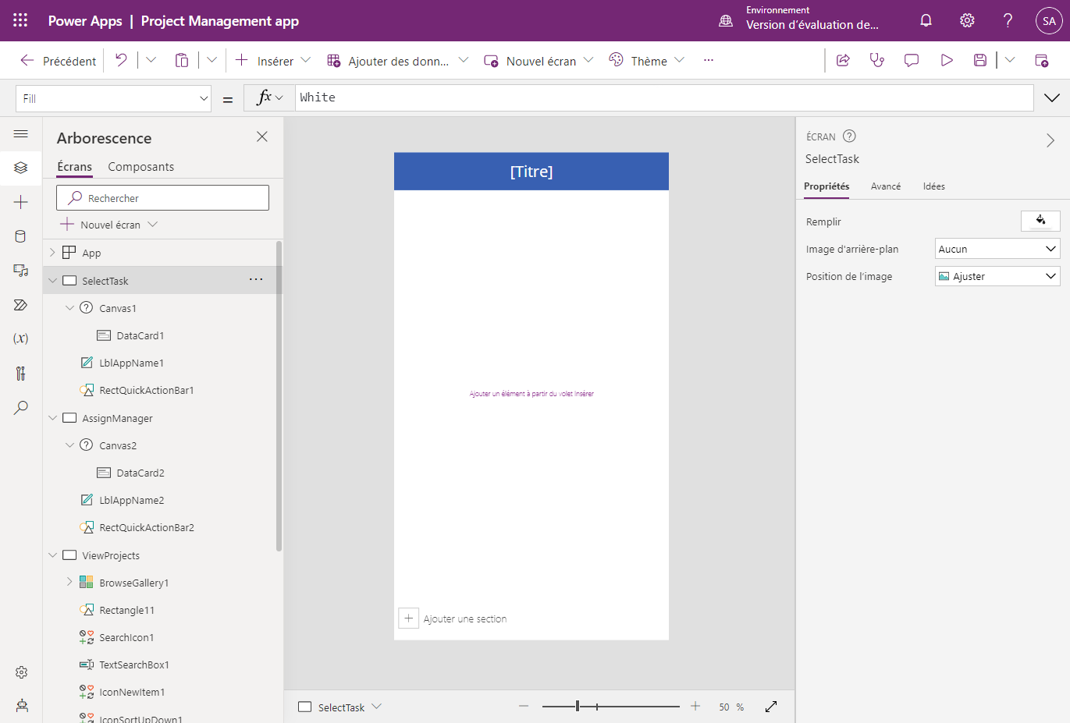
Task: Click the save disk icon
Action: coord(980,60)
